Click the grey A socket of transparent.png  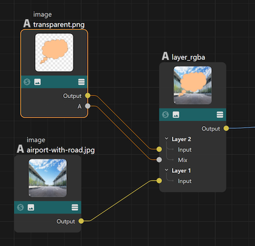coord(87,106)
